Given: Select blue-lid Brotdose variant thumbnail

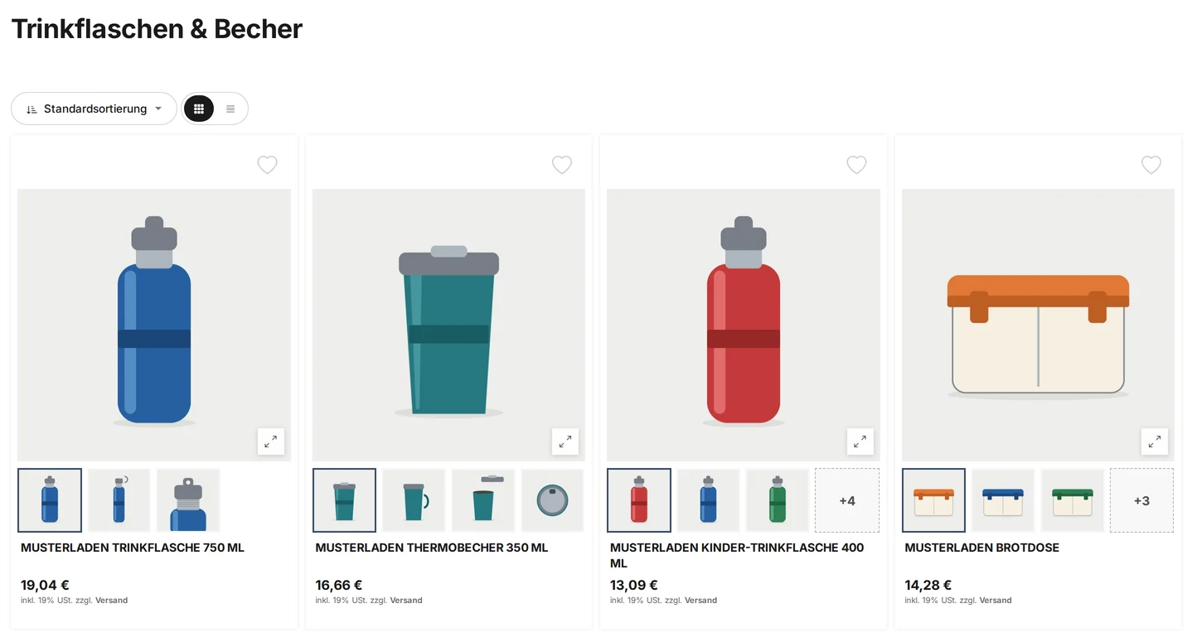Looking at the screenshot, I should pyautogui.click(x=1003, y=500).
